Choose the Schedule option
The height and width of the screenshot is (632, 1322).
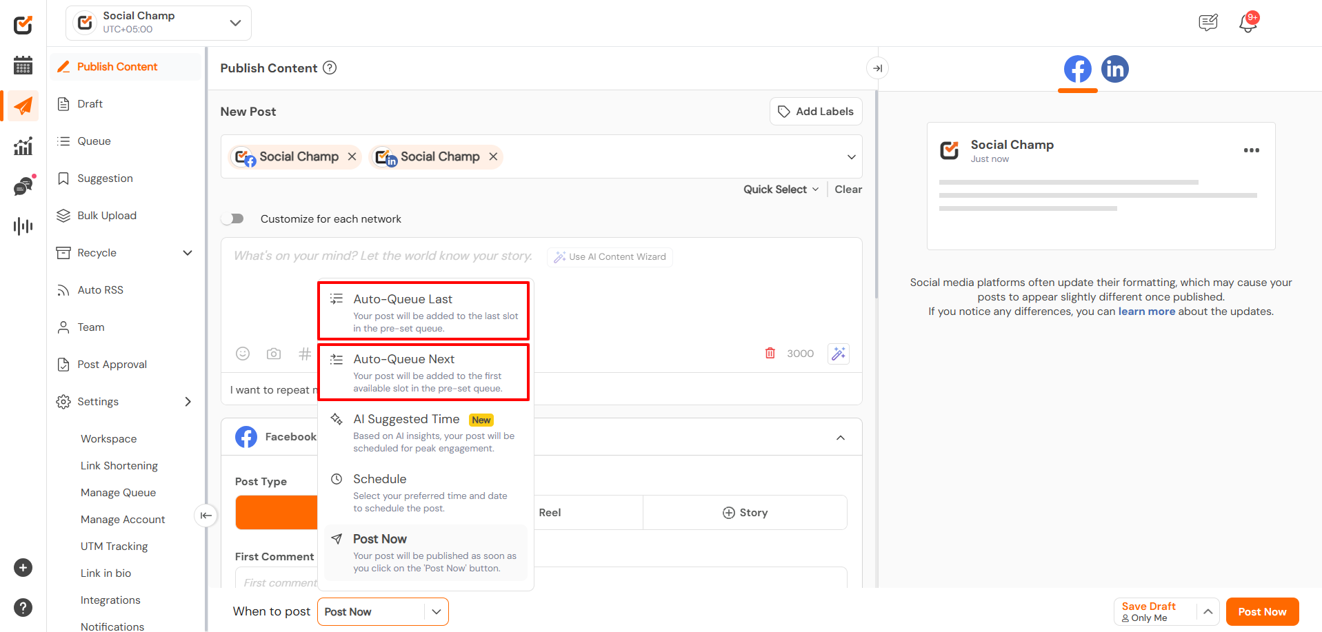coord(425,493)
